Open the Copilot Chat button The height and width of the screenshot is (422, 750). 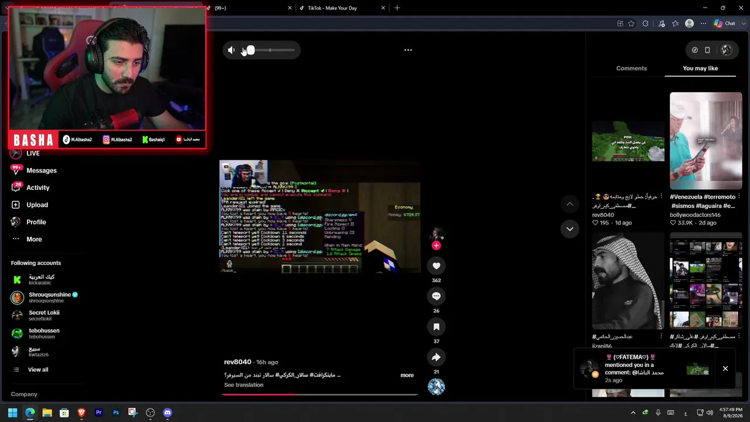724,24
